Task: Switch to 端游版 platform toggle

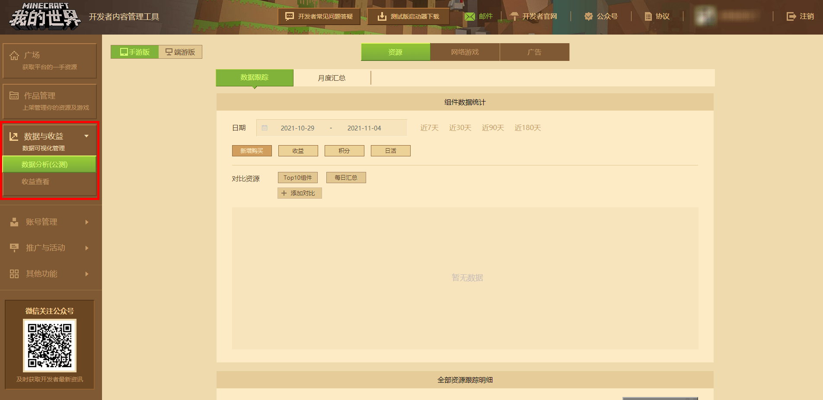Action: pos(180,52)
